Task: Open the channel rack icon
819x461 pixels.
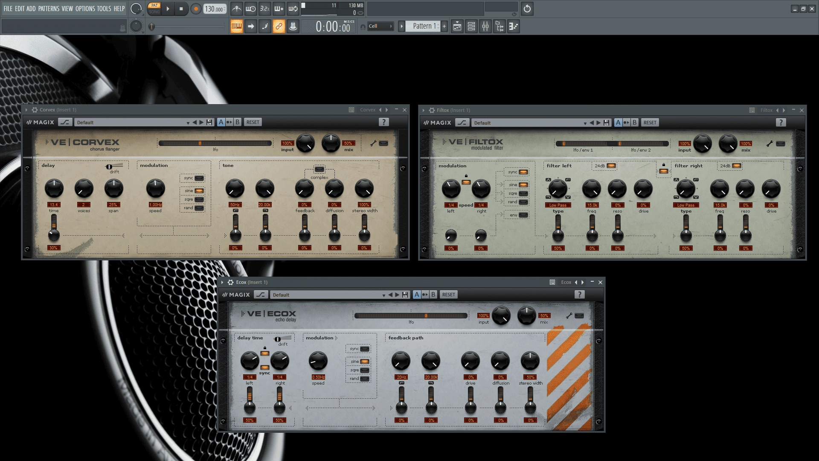Action: coord(471,26)
